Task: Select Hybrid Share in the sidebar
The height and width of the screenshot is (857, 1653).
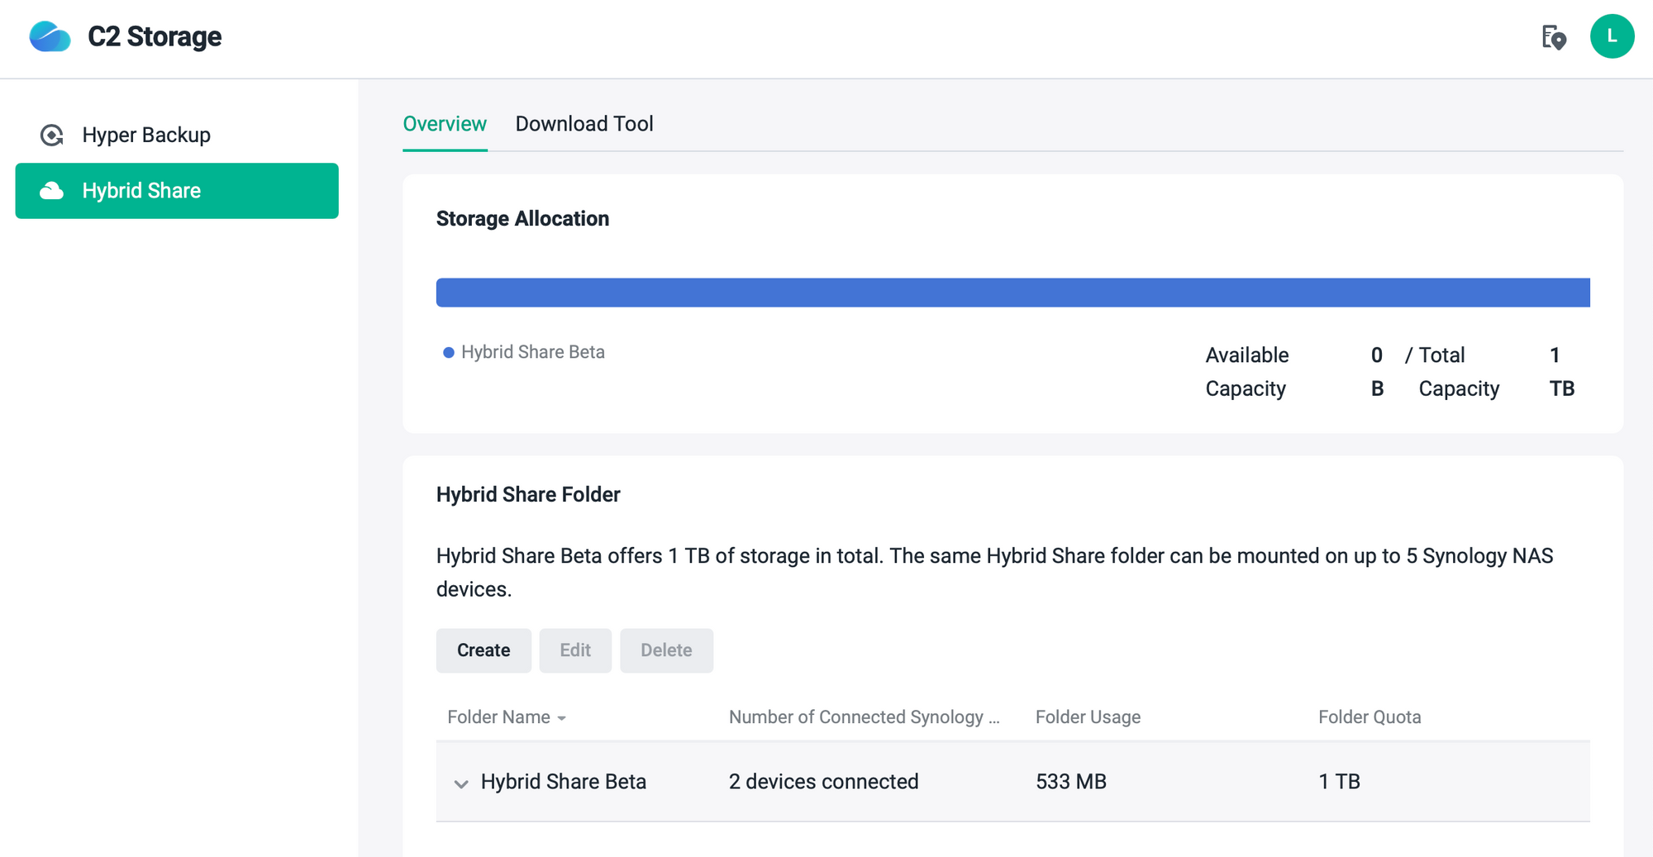Action: 177,191
